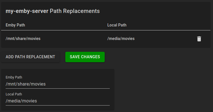Click the my-emby-server Path Replacements heading
This screenshot has width=213, height=112.
pyautogui.click(x=53, y=11)
